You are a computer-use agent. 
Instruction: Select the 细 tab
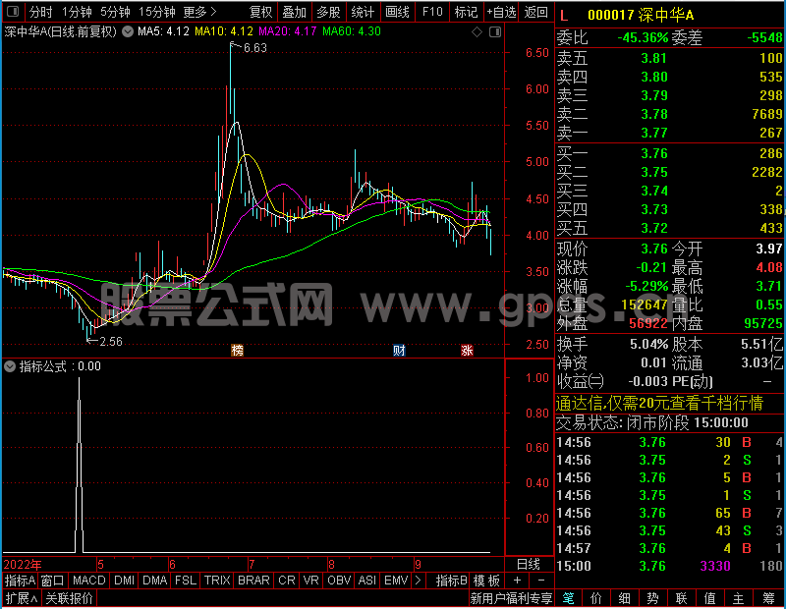(624, 598)
